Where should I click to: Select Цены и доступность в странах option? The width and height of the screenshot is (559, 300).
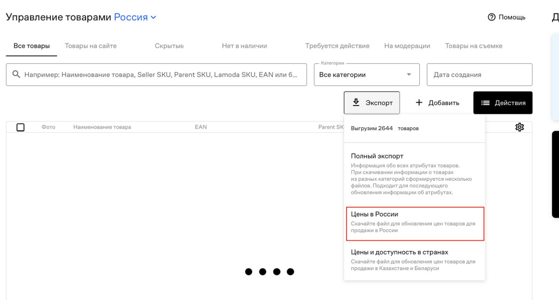414,260
